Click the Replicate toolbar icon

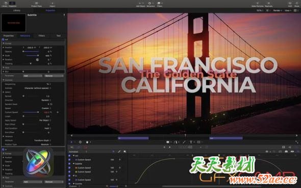click(x=268, y=4)
